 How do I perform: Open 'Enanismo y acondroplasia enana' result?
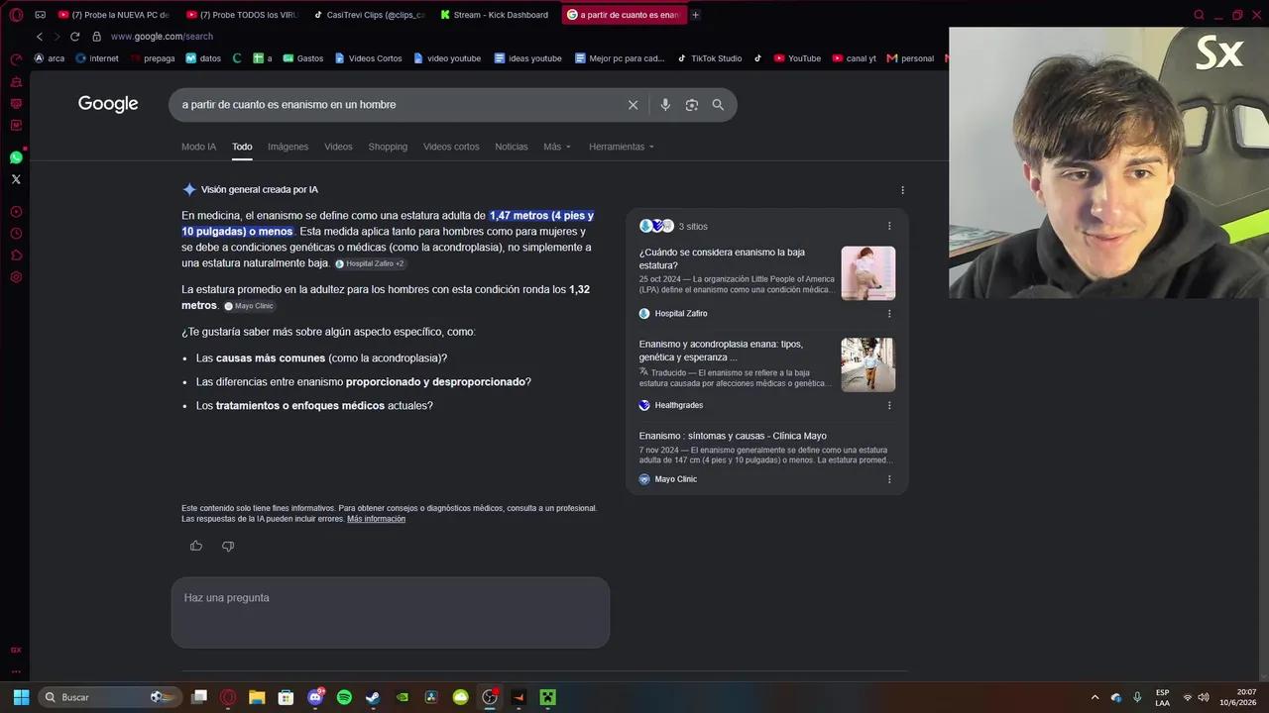pyautogui.click(x=721, y=351)
